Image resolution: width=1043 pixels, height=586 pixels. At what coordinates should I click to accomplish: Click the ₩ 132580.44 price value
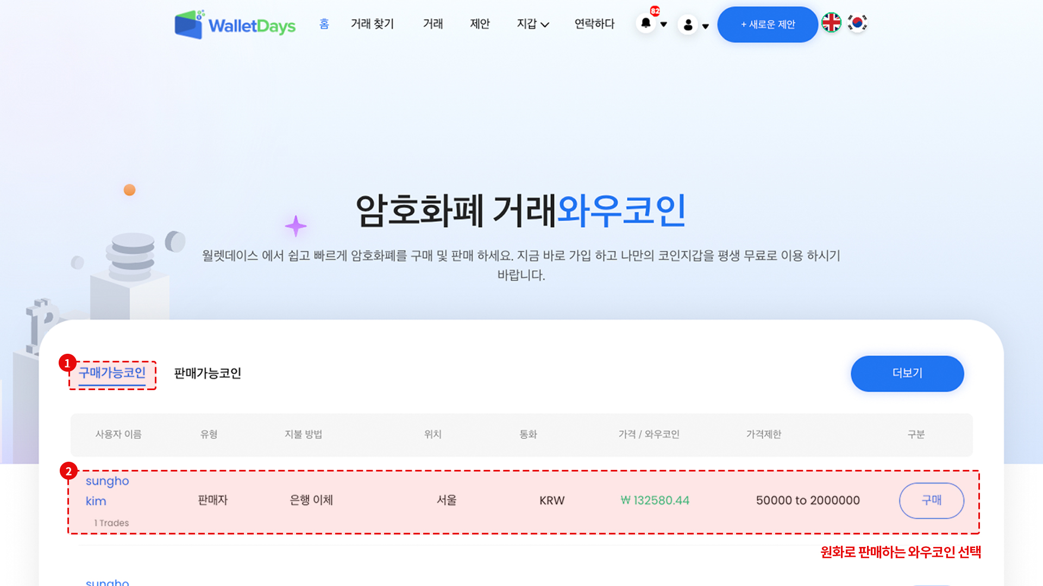pos(655,500)
